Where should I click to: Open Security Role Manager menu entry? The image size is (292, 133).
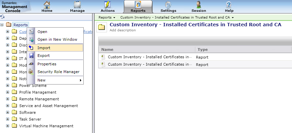[x=55, y=72]
